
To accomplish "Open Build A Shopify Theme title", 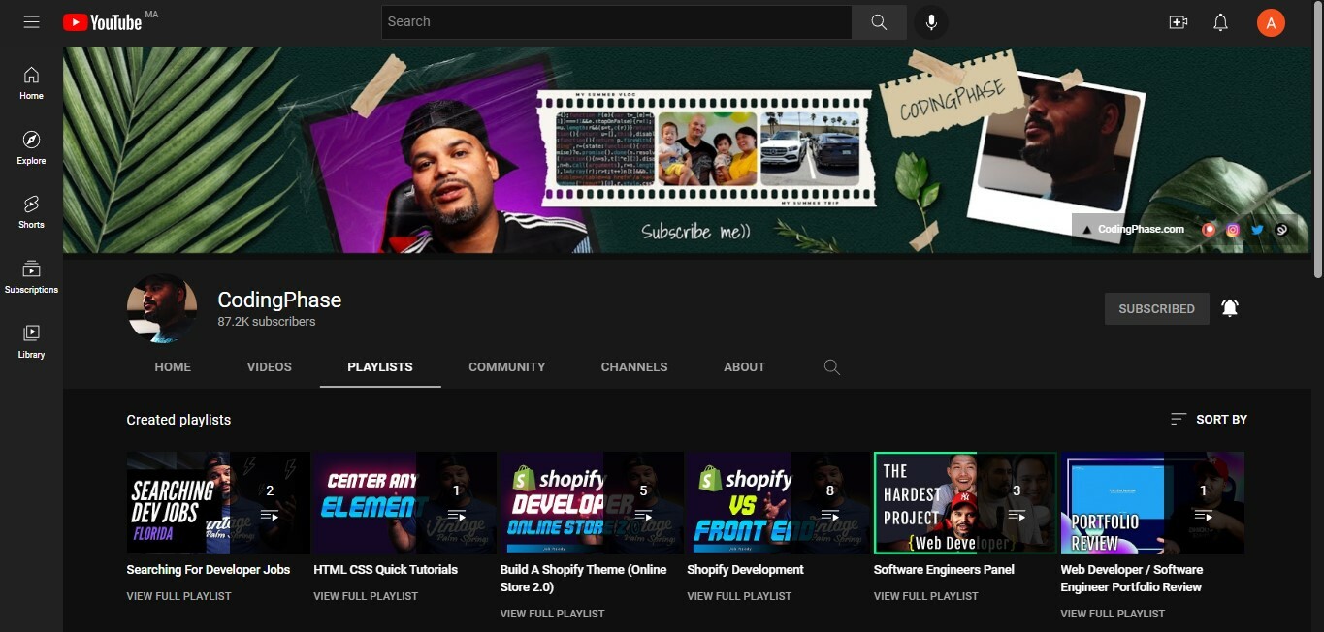I will [x=584, y=579].
